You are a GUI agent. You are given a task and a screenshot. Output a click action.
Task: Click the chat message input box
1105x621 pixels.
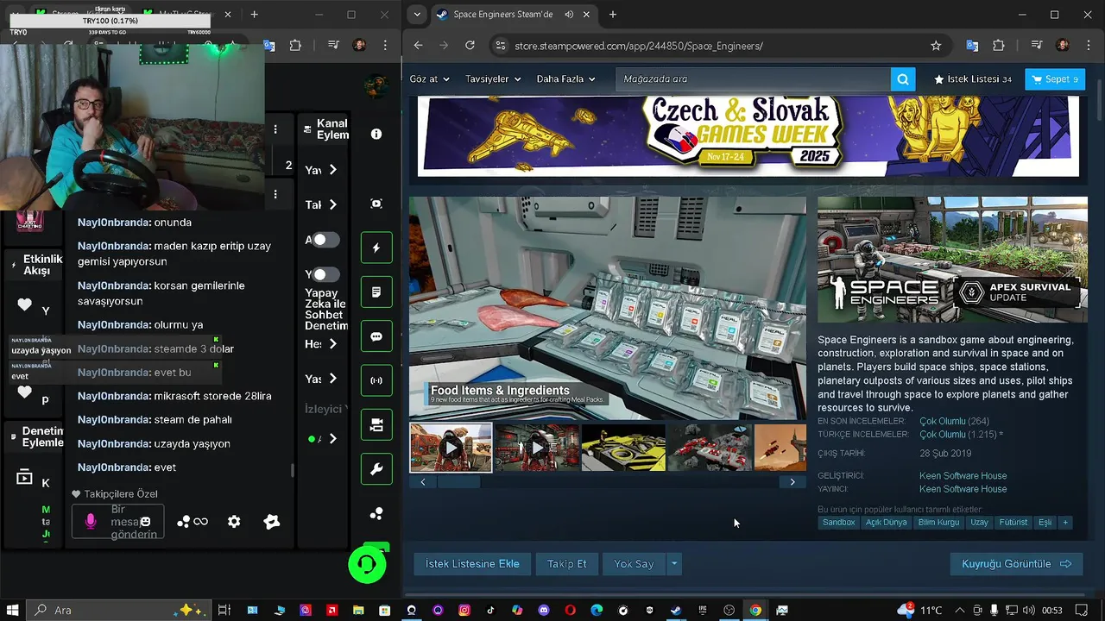click(117, 522)
